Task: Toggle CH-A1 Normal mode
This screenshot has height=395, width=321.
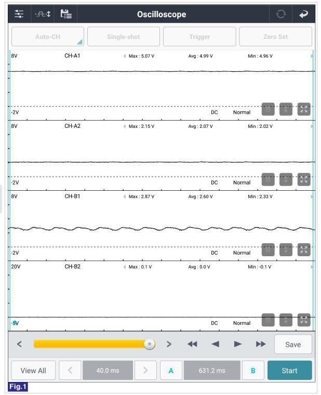Action: click(x=242, y=112)
